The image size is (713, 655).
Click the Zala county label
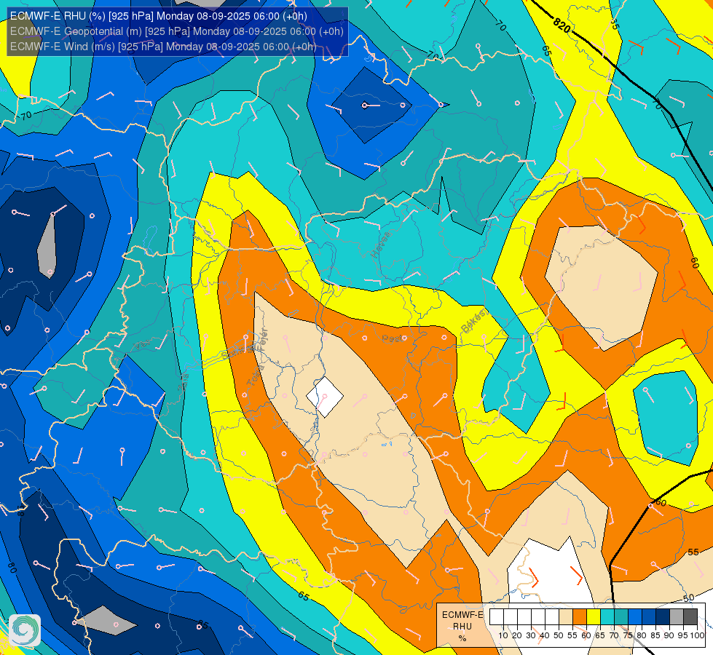pyautogui.click(x=184, y=382)
